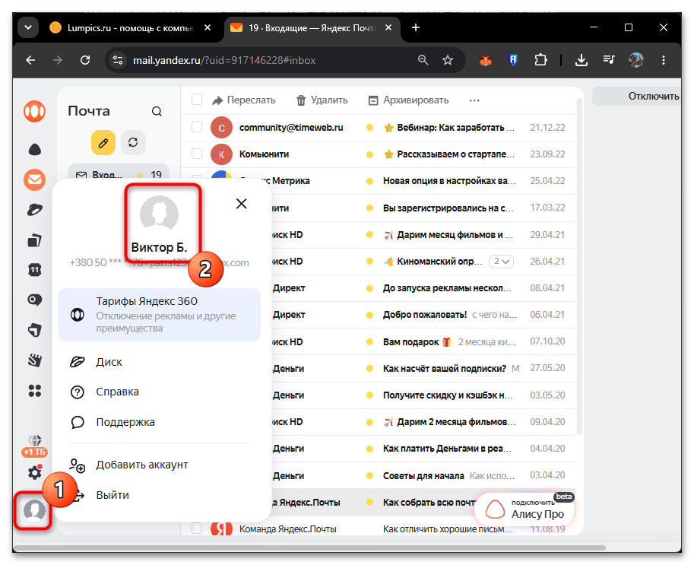Open the browser extensions puzzle icon
The height and width of the screenshot is (565, 694).
540,60
